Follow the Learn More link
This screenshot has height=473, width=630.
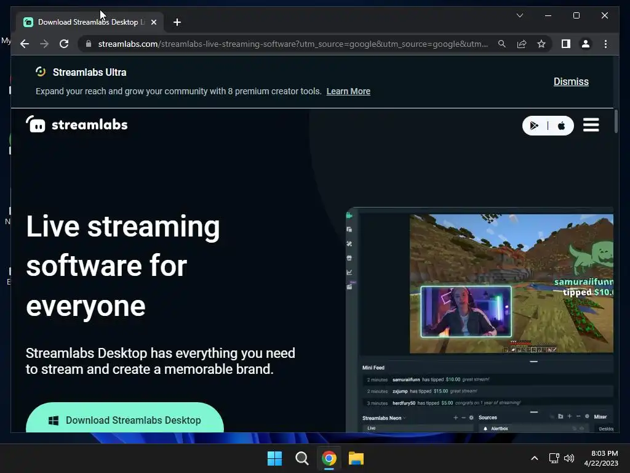[x=348, y=91]
